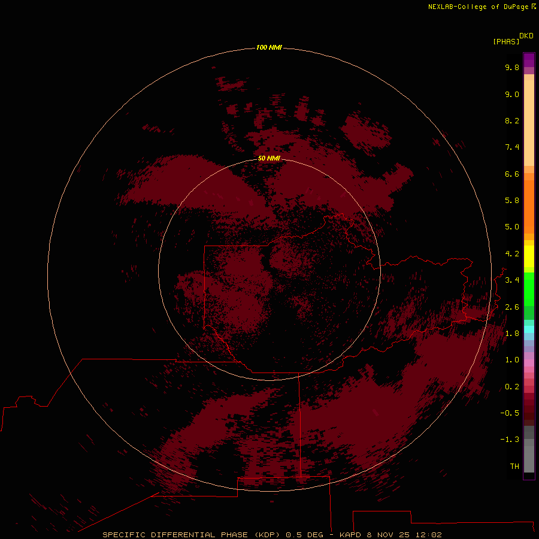Click the -0.5 scale value
This screenshot has width=539, height=539.
pyautogui.click(x=510, y=413)
